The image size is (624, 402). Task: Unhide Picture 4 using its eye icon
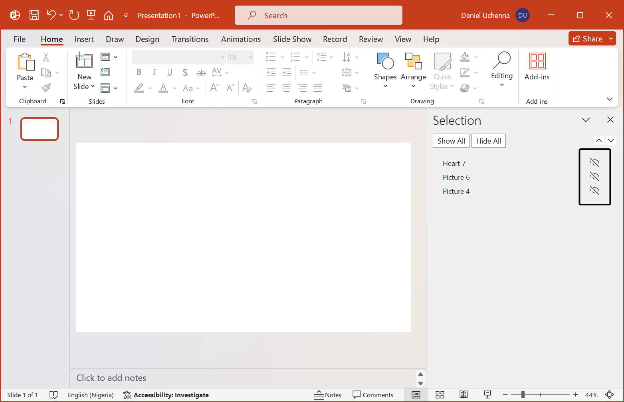point(594,191)
